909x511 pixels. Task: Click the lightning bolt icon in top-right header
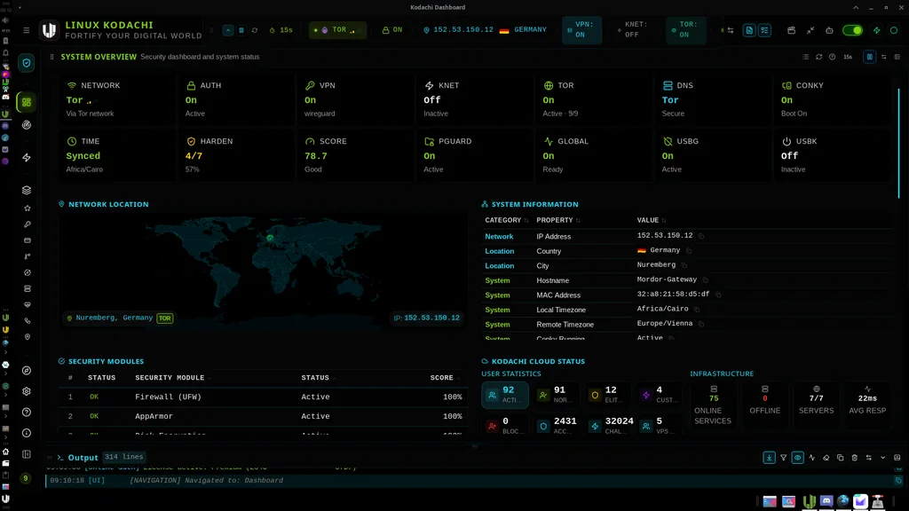[x=876, y=30]
